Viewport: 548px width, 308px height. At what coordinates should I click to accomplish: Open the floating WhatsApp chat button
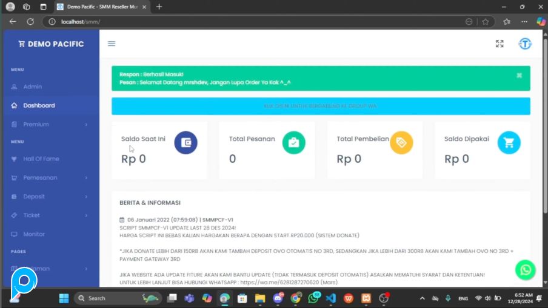[x=525, y=270]
